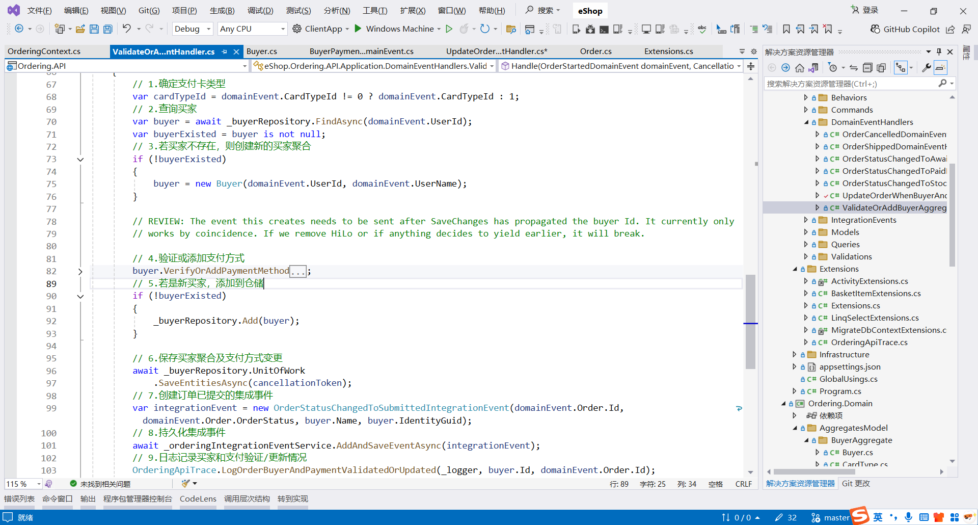
Task: Toggle auto-hide pin for Solution Explorer panel
Action: tap(939, 51)
